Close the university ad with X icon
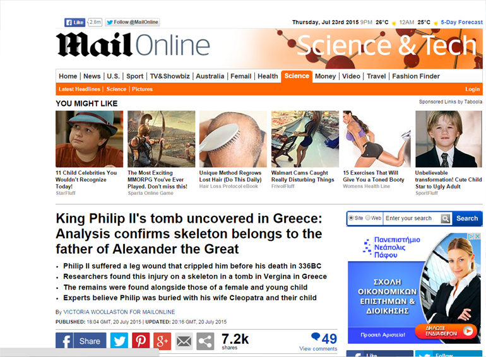This screenshot has height=357, width=486. coord(478,237)
